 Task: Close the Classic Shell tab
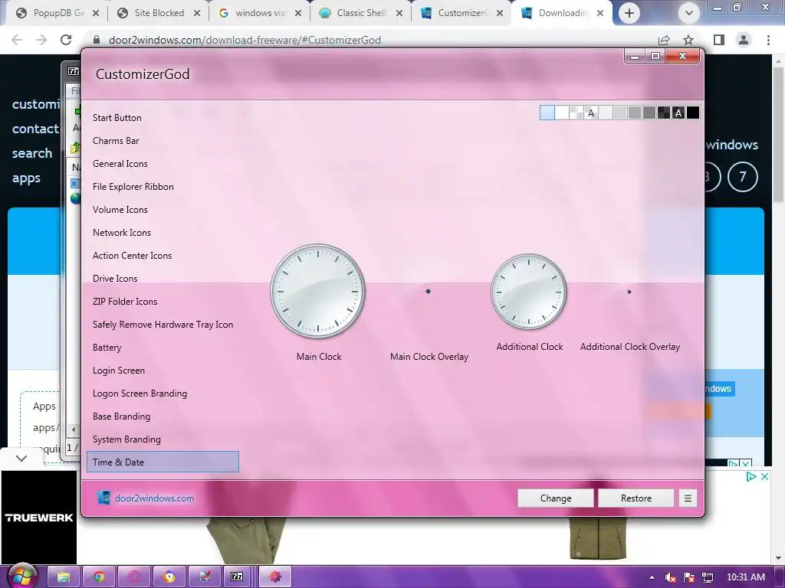click(x=399, y=13)
